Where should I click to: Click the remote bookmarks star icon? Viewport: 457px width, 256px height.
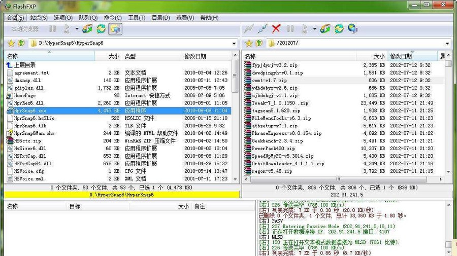tap(249, 44)
